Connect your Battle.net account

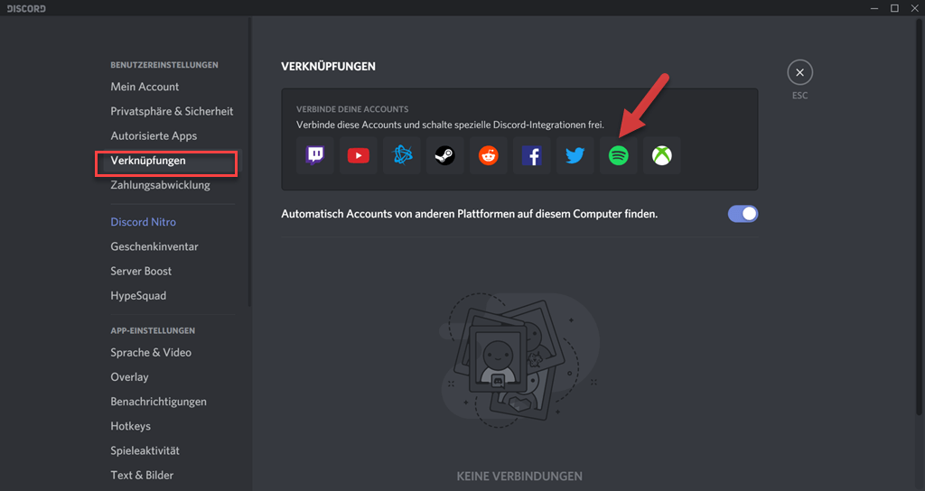402,155
